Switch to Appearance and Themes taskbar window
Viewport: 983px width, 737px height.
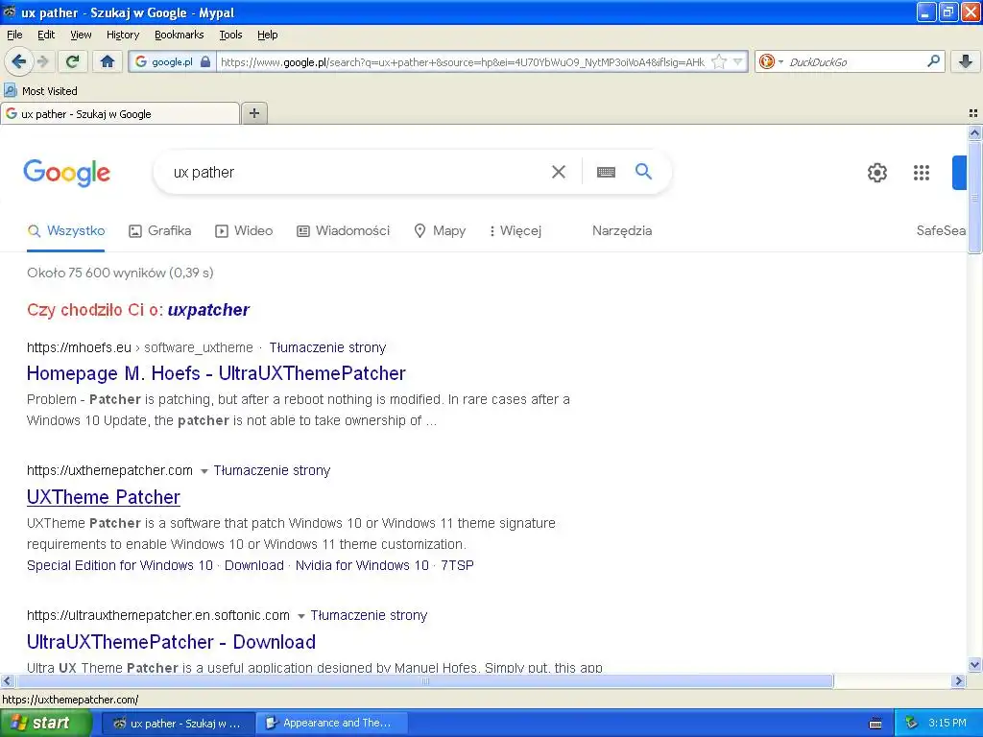[334, 723]
